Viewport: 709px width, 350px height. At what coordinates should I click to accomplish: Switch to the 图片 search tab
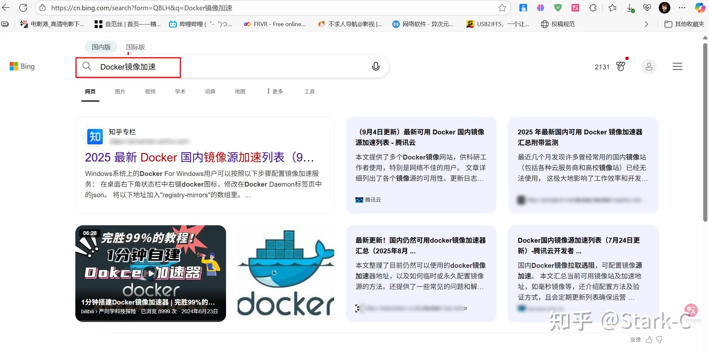coord(120,91)
